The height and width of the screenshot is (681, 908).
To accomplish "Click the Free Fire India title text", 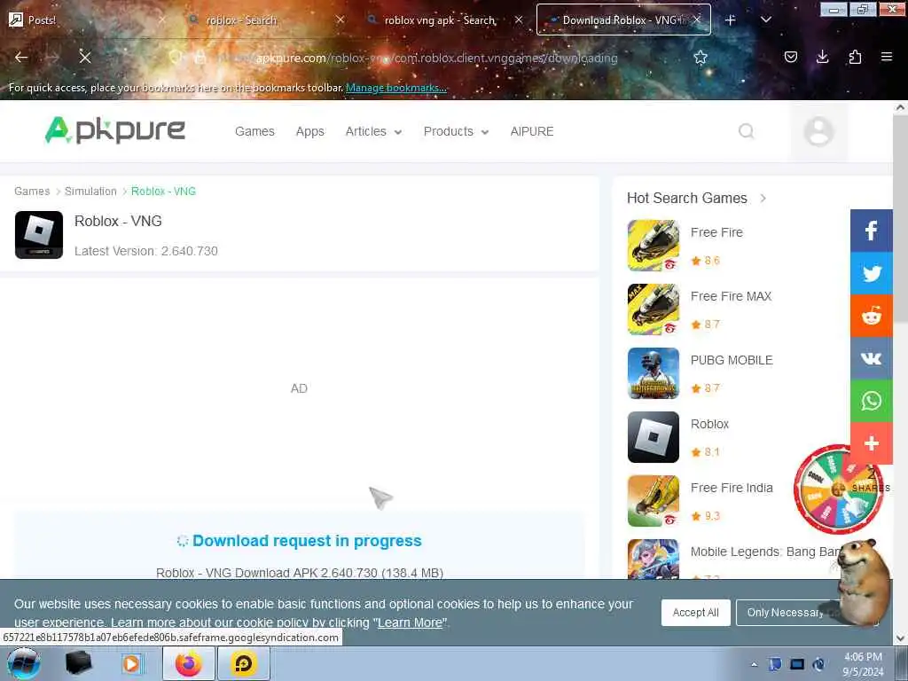I will coord(732,488).
